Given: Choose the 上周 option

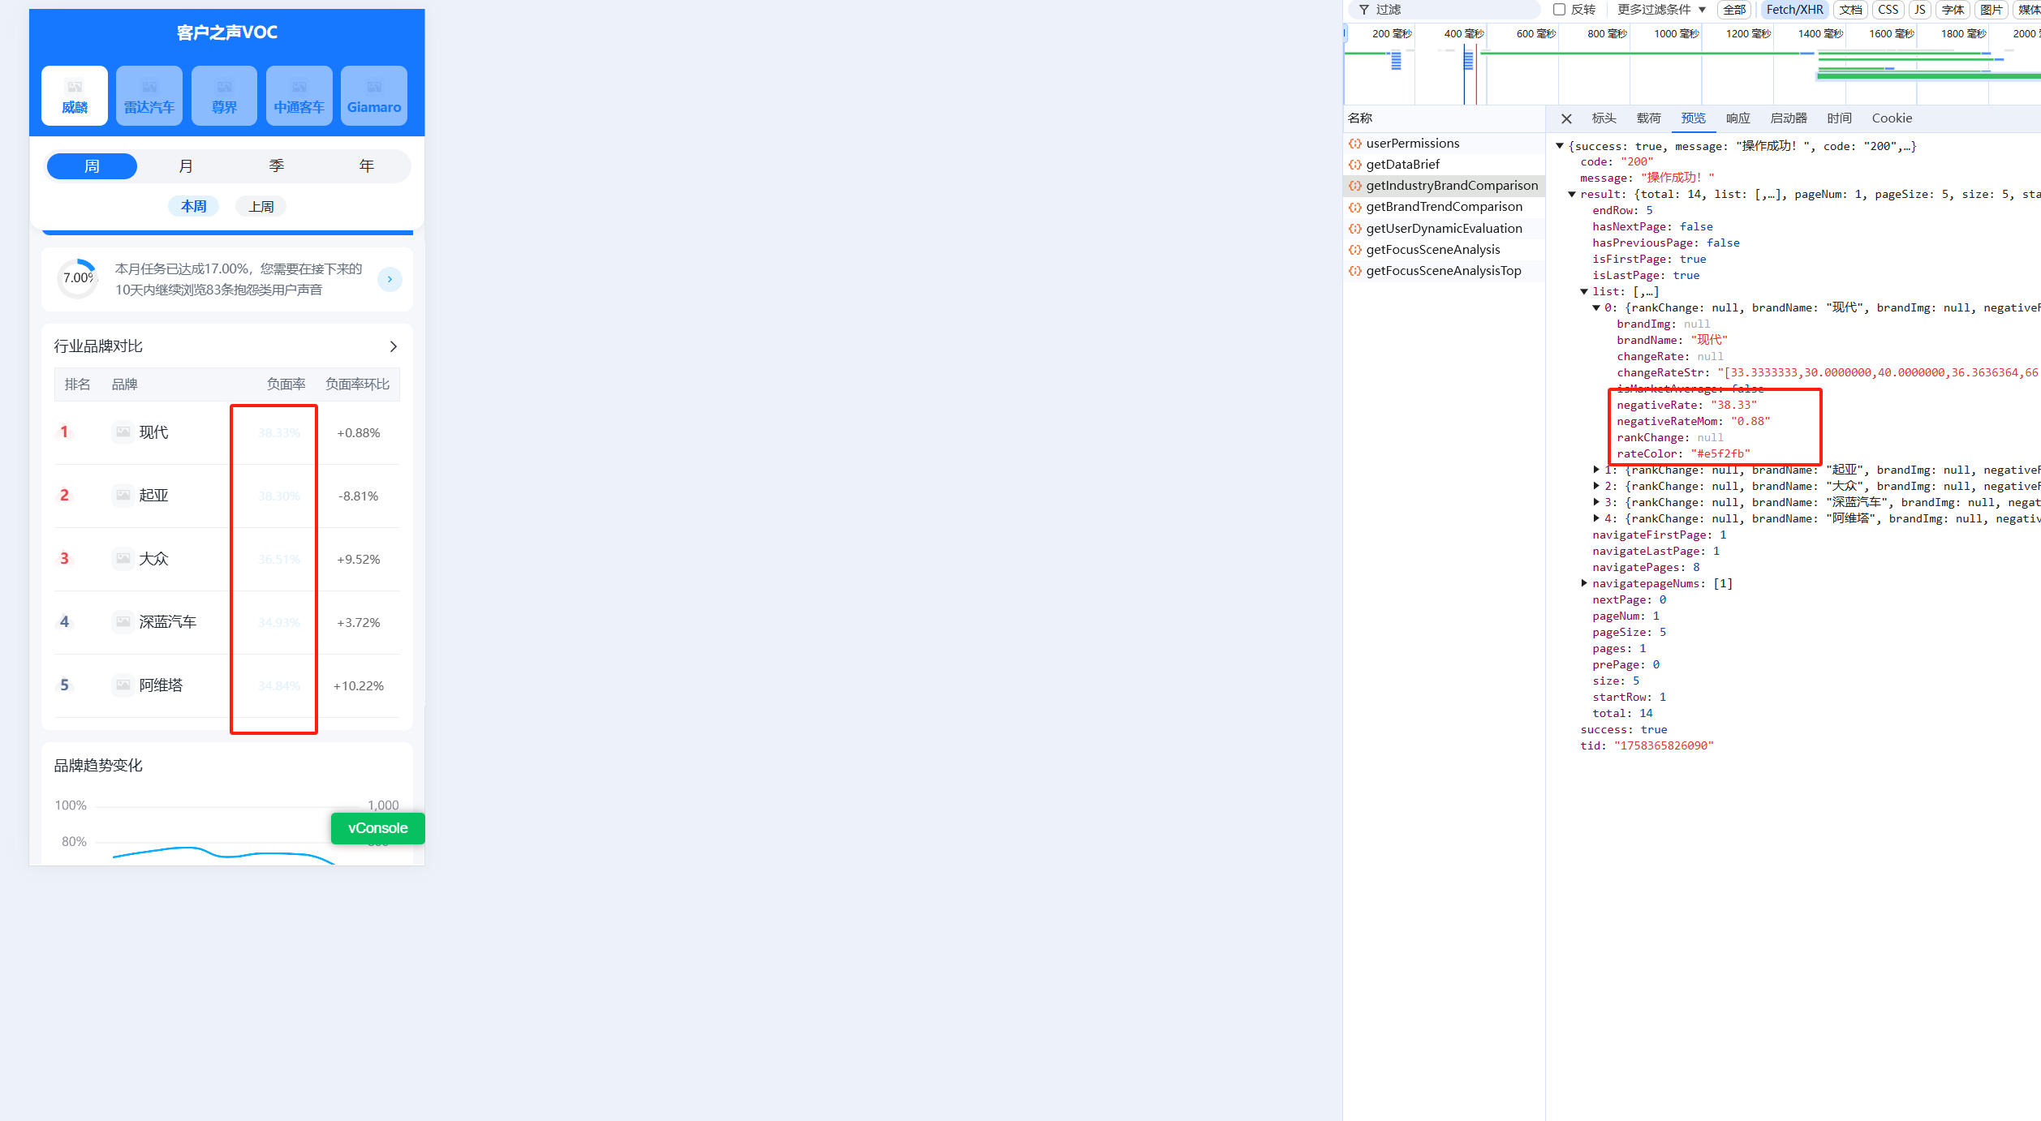Looking at the screenshot, I should (261, 206).
